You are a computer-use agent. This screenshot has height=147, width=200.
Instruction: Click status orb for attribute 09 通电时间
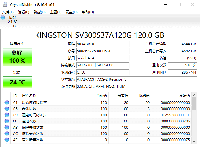[x=7, y=115]
